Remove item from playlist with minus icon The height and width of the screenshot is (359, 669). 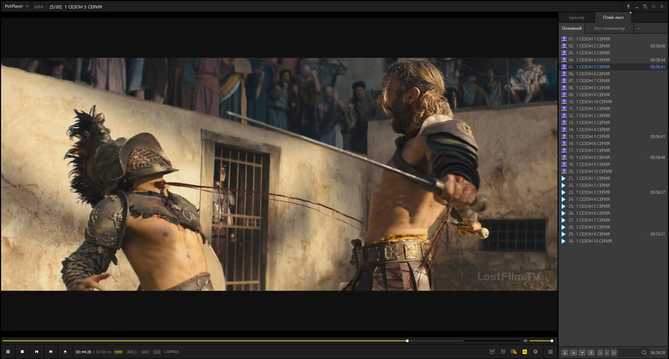tap(606, 353)
